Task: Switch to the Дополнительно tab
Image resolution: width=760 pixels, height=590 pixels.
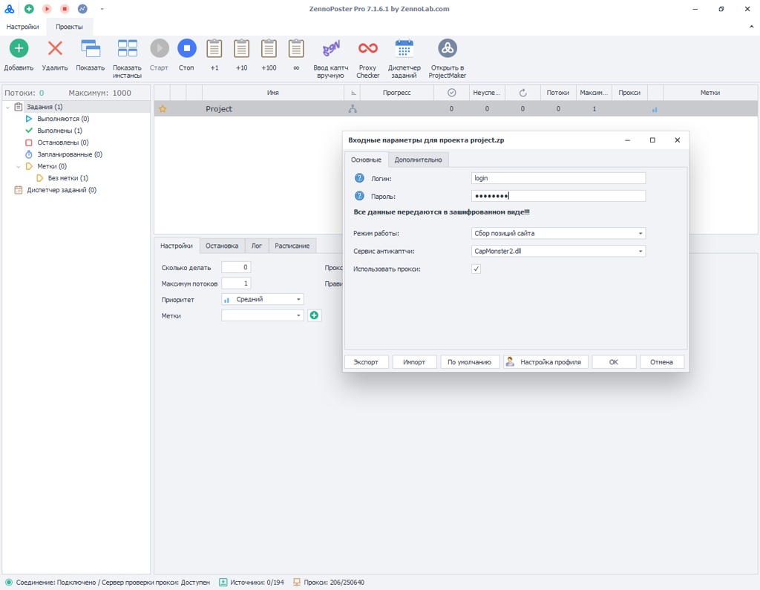Action: click(x=418, y=160)
